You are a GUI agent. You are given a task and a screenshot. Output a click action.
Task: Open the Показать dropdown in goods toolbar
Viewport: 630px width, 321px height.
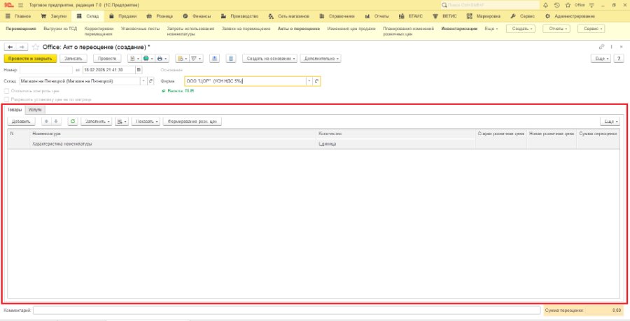pyautogui.click(x=146, y=121)
